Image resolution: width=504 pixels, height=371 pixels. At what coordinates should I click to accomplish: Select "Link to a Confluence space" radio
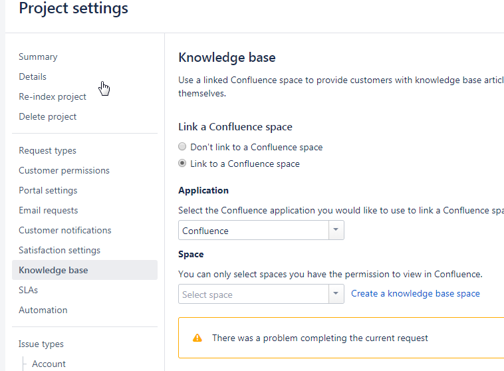182,164
